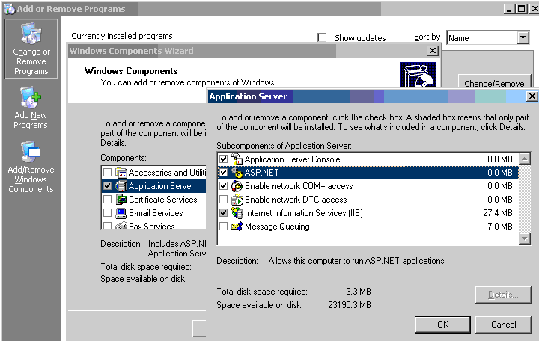Image resolution: width=539 pixels, height=341 pixels.
Task: Click the Windows Components Wizard box-and-CD image
Action: (418, 75)
